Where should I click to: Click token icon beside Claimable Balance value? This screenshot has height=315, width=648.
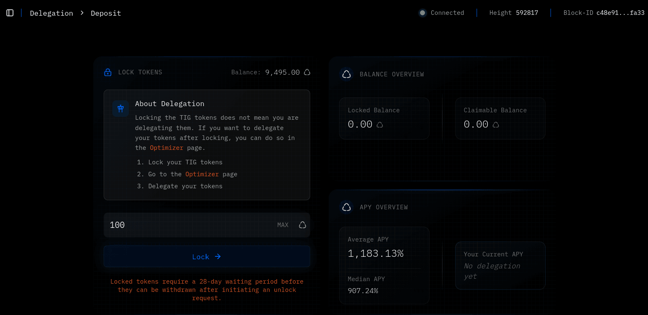click(x=496, y=125)
